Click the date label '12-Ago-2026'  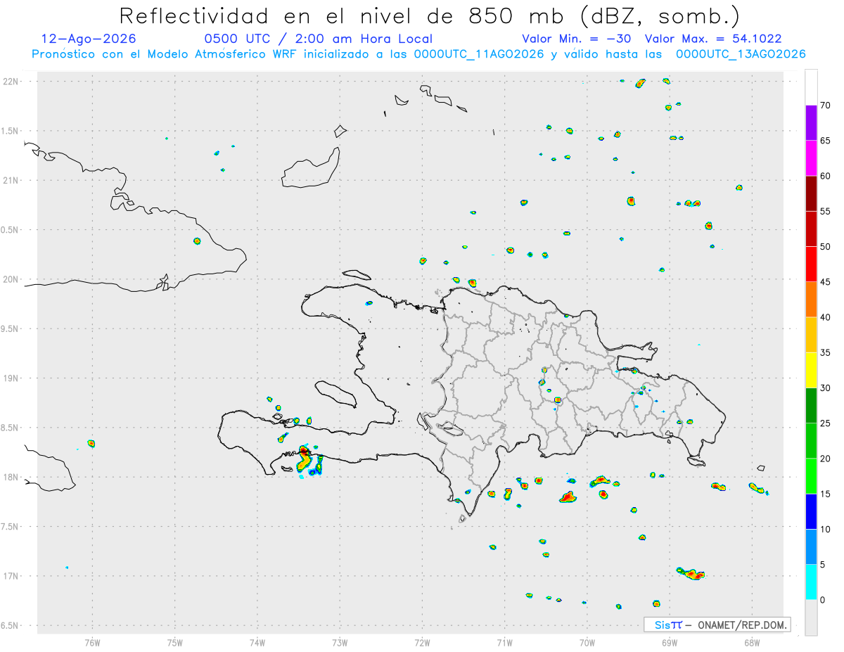[x=89, y=39]
